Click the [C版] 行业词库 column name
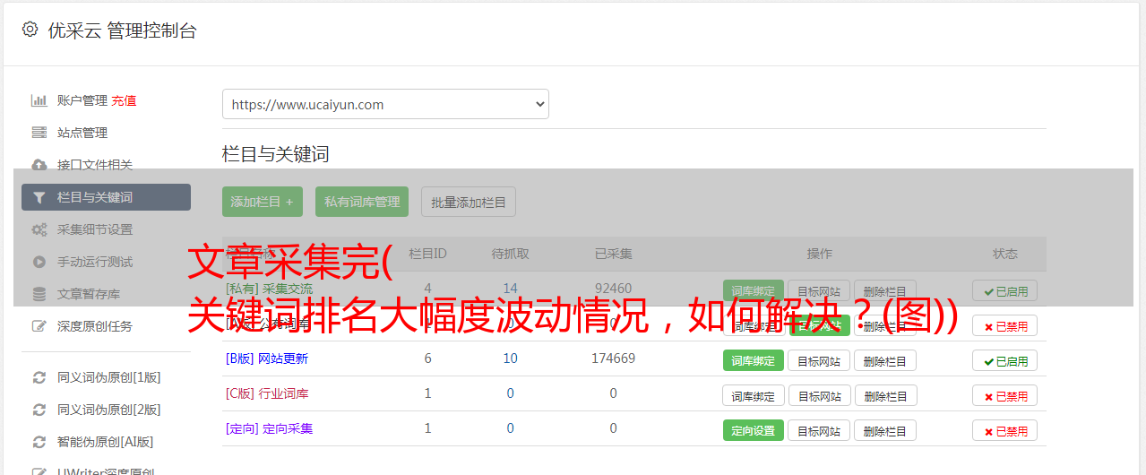 click(267, 393)
